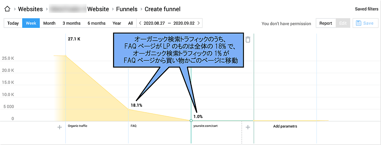Screen dimensions: 381x145
Task: Select the Week period tab
Action: [x=31, y=23]
